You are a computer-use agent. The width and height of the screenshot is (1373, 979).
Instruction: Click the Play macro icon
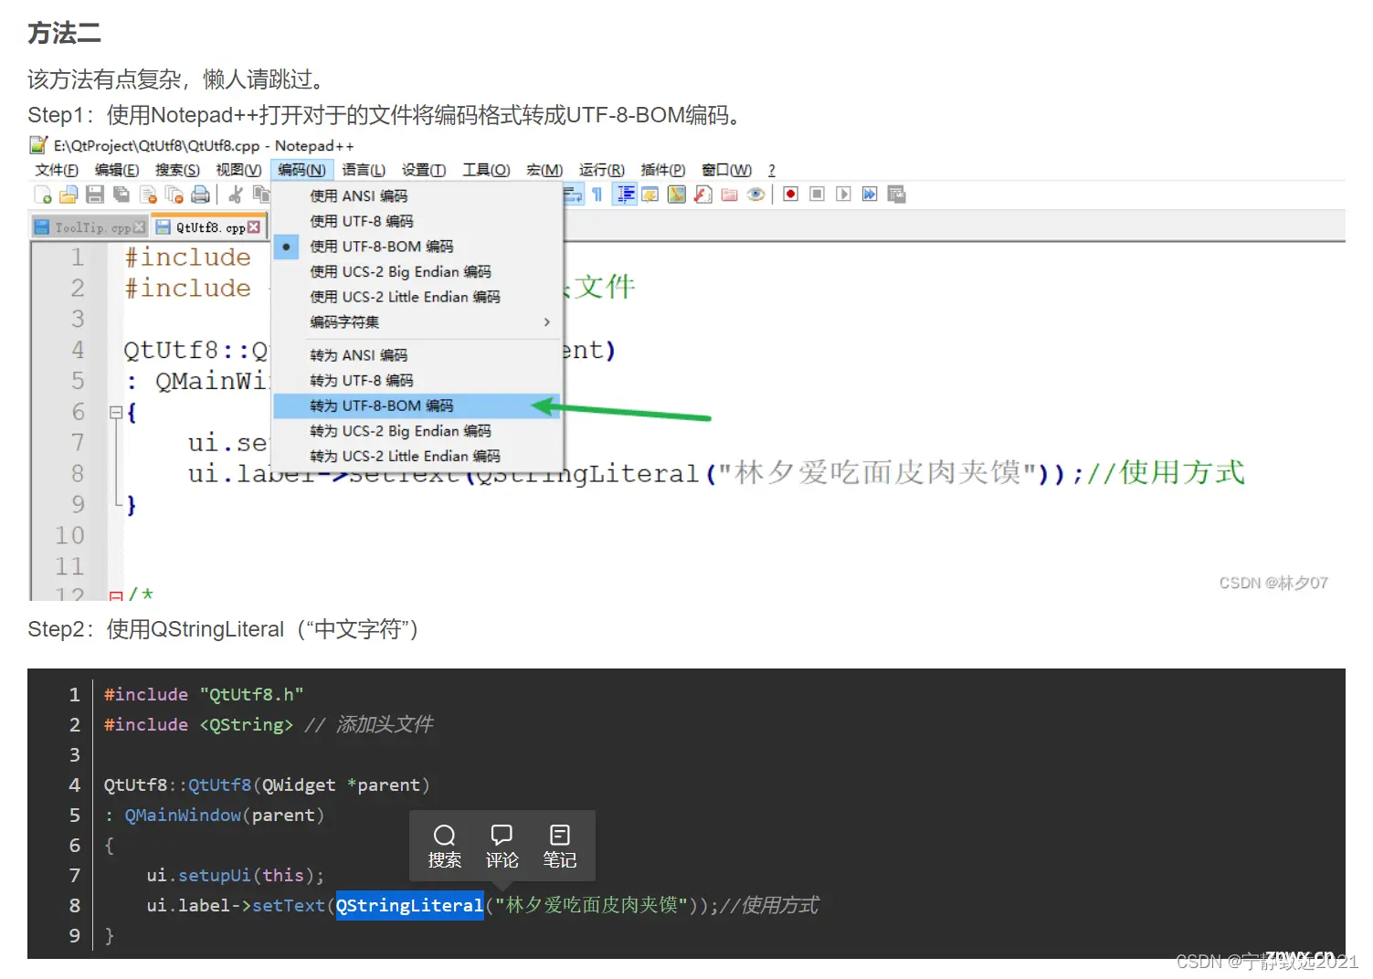click(844, 195)
